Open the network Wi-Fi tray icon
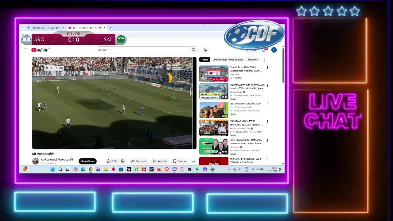This screenshot has width=393, height=221. pos(253,169)
